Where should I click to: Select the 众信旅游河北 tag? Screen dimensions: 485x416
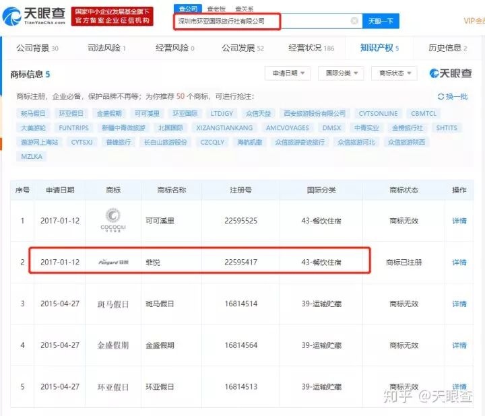click(x=356, y=142)
